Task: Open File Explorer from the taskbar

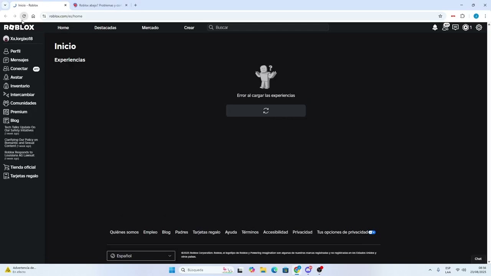Action: click(x=263, y=270)
